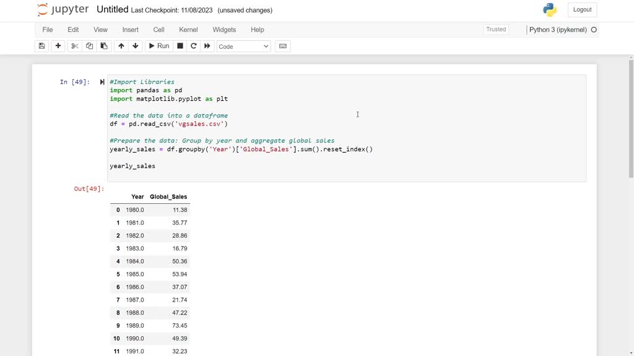The width and height of the screenshot is (634, 356).
Task: Click the Jupyter logo
Action: [63, 10]
